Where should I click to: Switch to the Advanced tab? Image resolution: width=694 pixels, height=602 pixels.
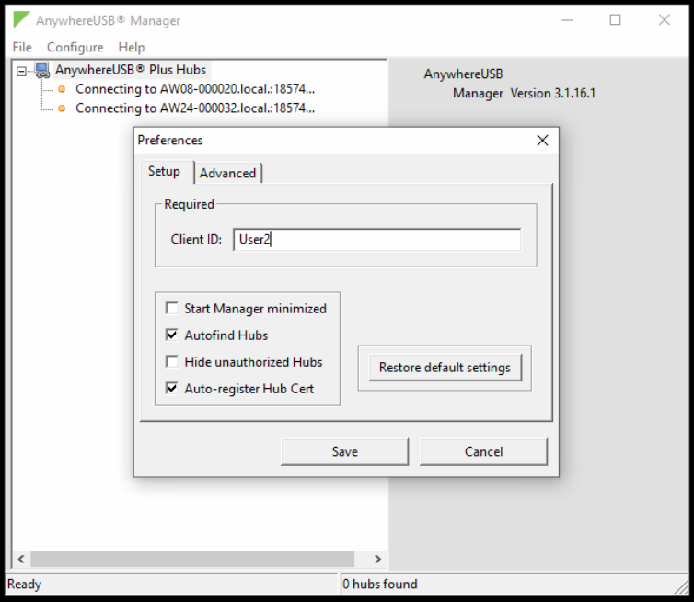(228, 173)
